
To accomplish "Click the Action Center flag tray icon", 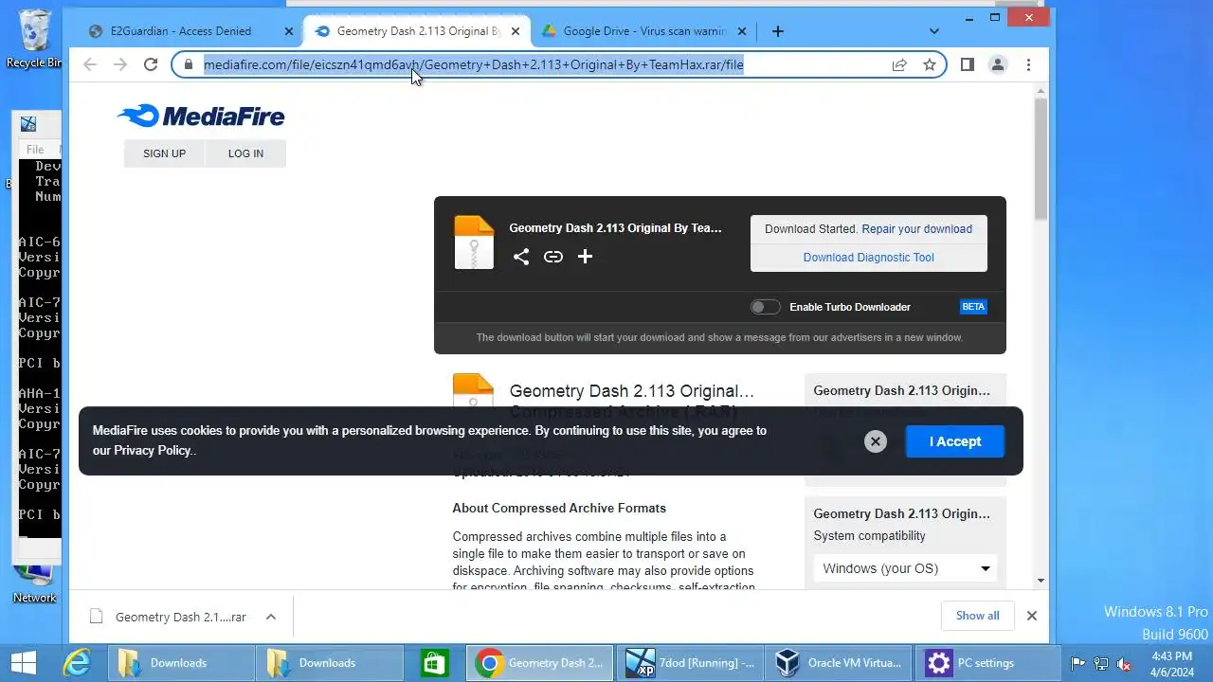I will point(1078,663).
